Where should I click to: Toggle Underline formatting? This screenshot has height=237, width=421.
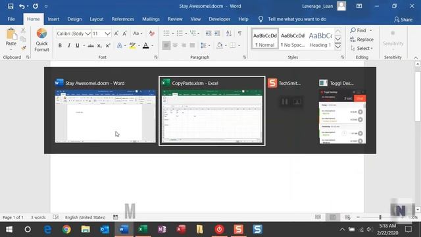click(78, 45)
